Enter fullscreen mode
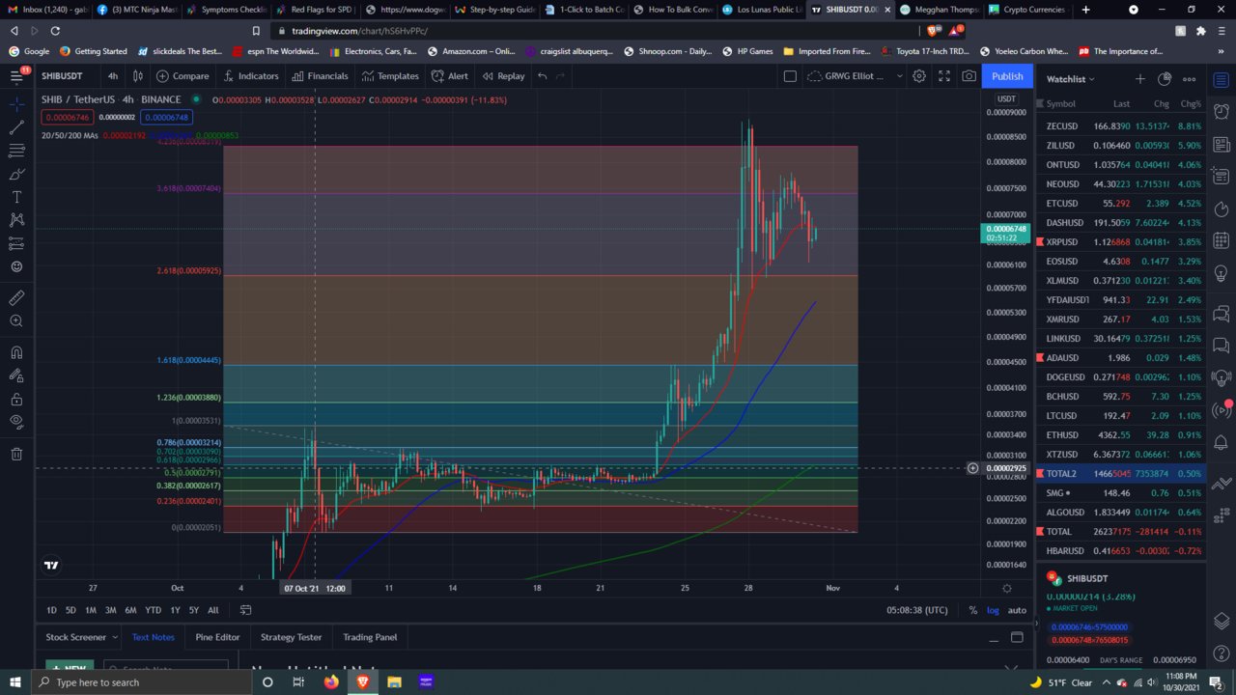Viewport: 1236px width, 695px height. [x=944, y=76]
